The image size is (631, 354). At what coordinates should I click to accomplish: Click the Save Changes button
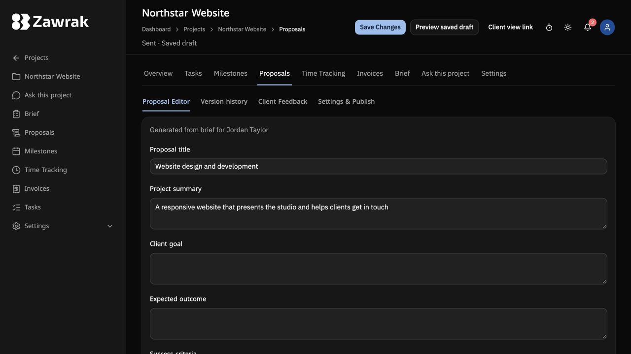pyautogui.click(x=380, y=27)
